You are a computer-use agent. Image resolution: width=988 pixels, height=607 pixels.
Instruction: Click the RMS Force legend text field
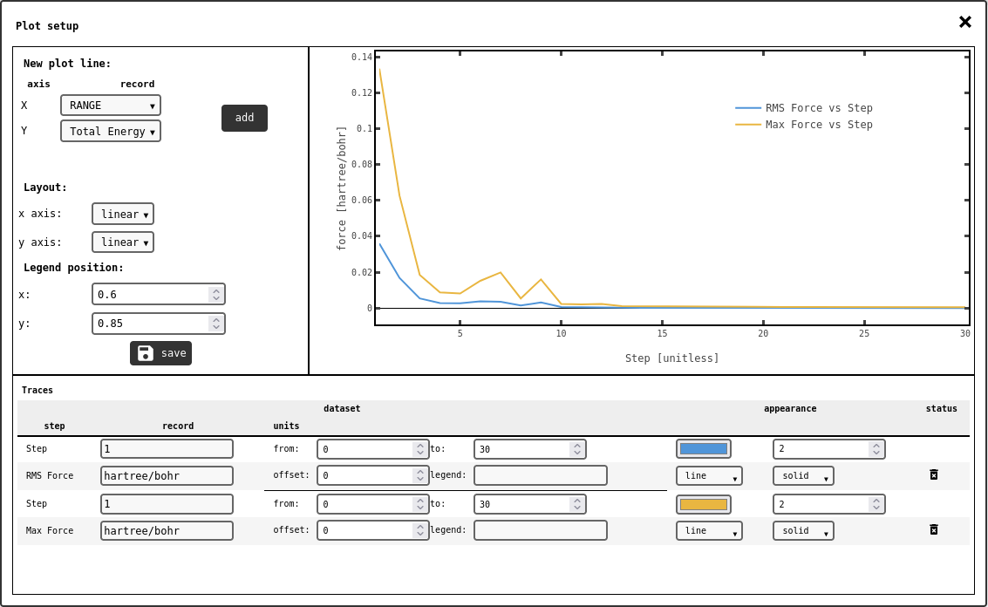point(540,475)
